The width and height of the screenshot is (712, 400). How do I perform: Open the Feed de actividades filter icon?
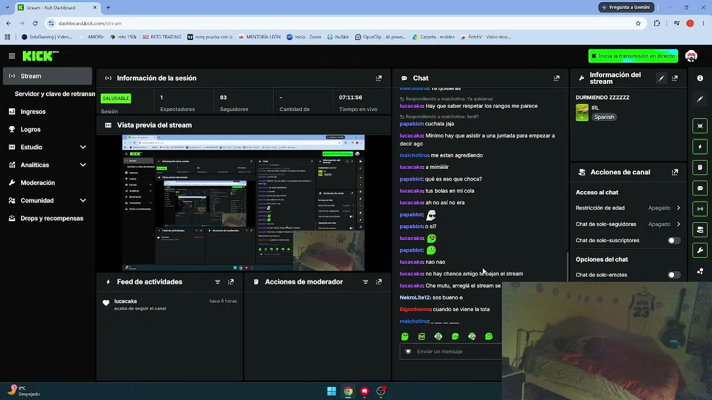pyautogui.click(x=217, y=282)
